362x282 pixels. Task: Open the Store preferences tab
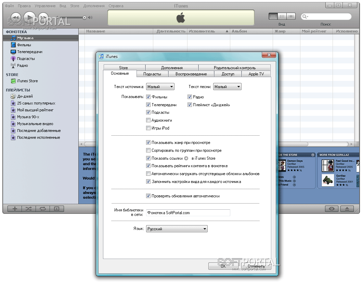point(125,68)
